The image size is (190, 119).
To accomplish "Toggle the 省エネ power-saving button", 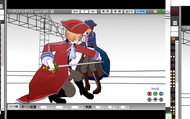I will point(129,11).
